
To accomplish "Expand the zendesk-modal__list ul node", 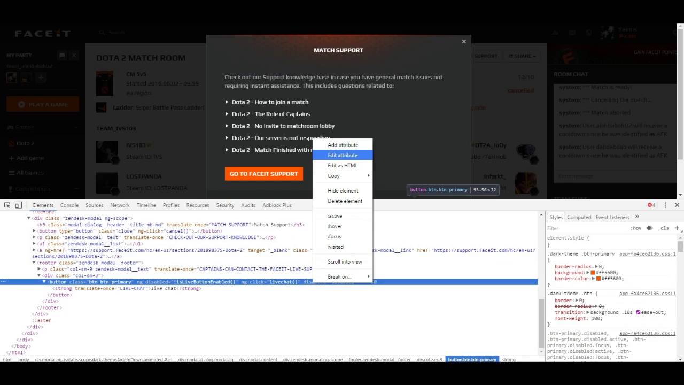I will click(34, 244).
